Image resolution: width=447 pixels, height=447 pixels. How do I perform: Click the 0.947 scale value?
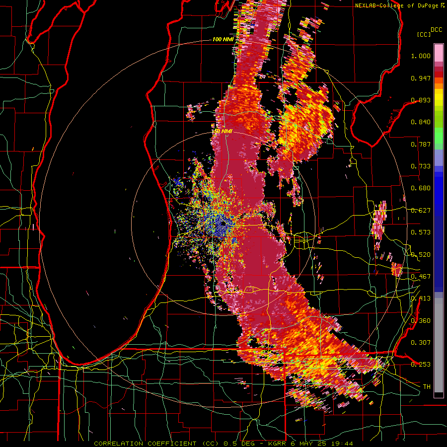point(421,78)
